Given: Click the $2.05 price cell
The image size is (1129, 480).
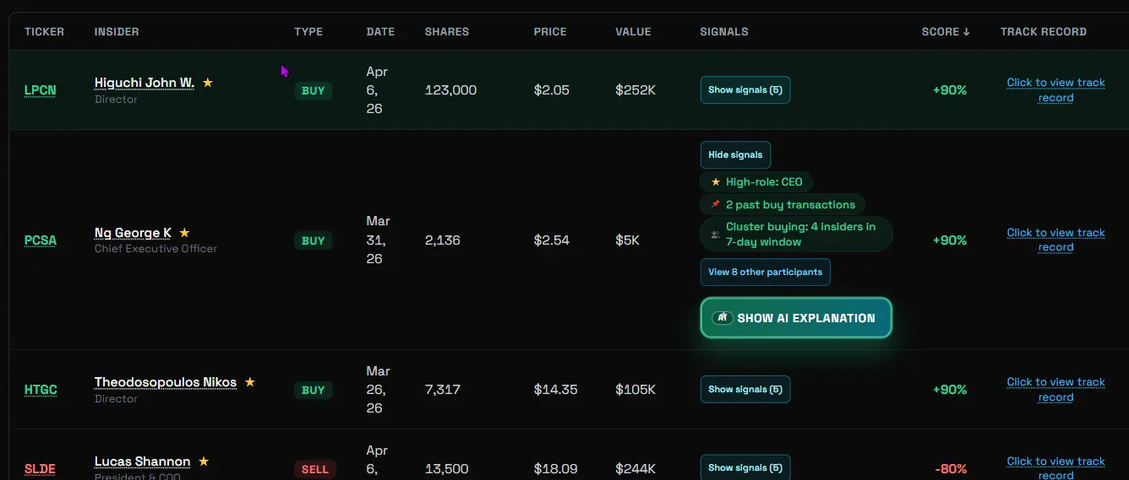Looking at the screenshot, I should coord(552,90).
